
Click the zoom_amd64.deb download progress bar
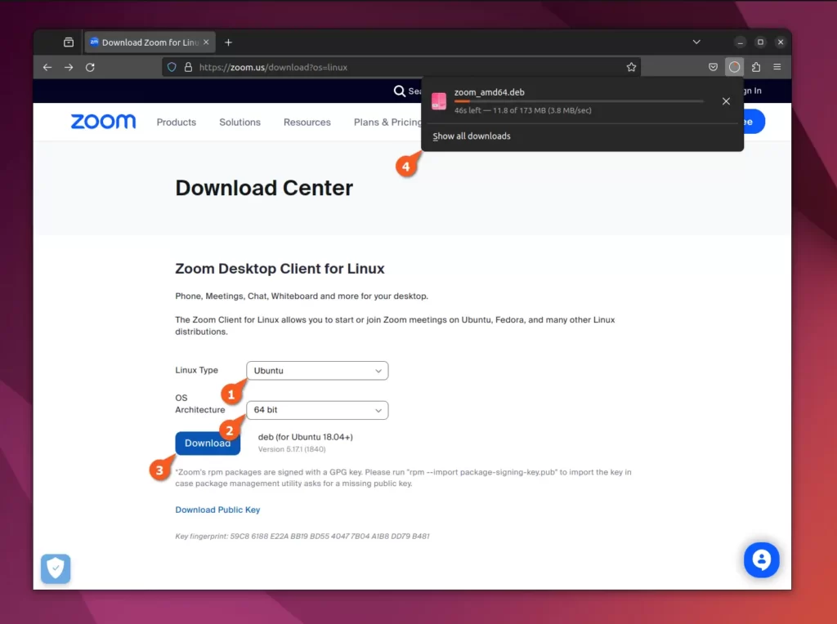(x=579, y=101)
